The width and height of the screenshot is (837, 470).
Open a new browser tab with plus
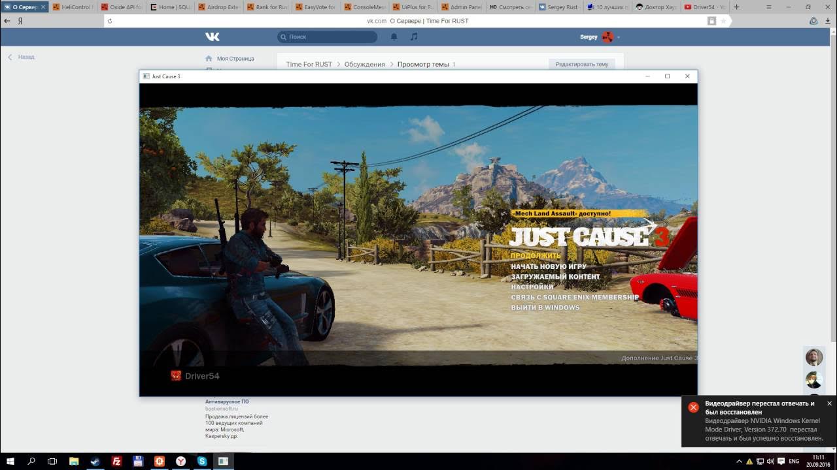pyautogui.click(x=737, y=7)
